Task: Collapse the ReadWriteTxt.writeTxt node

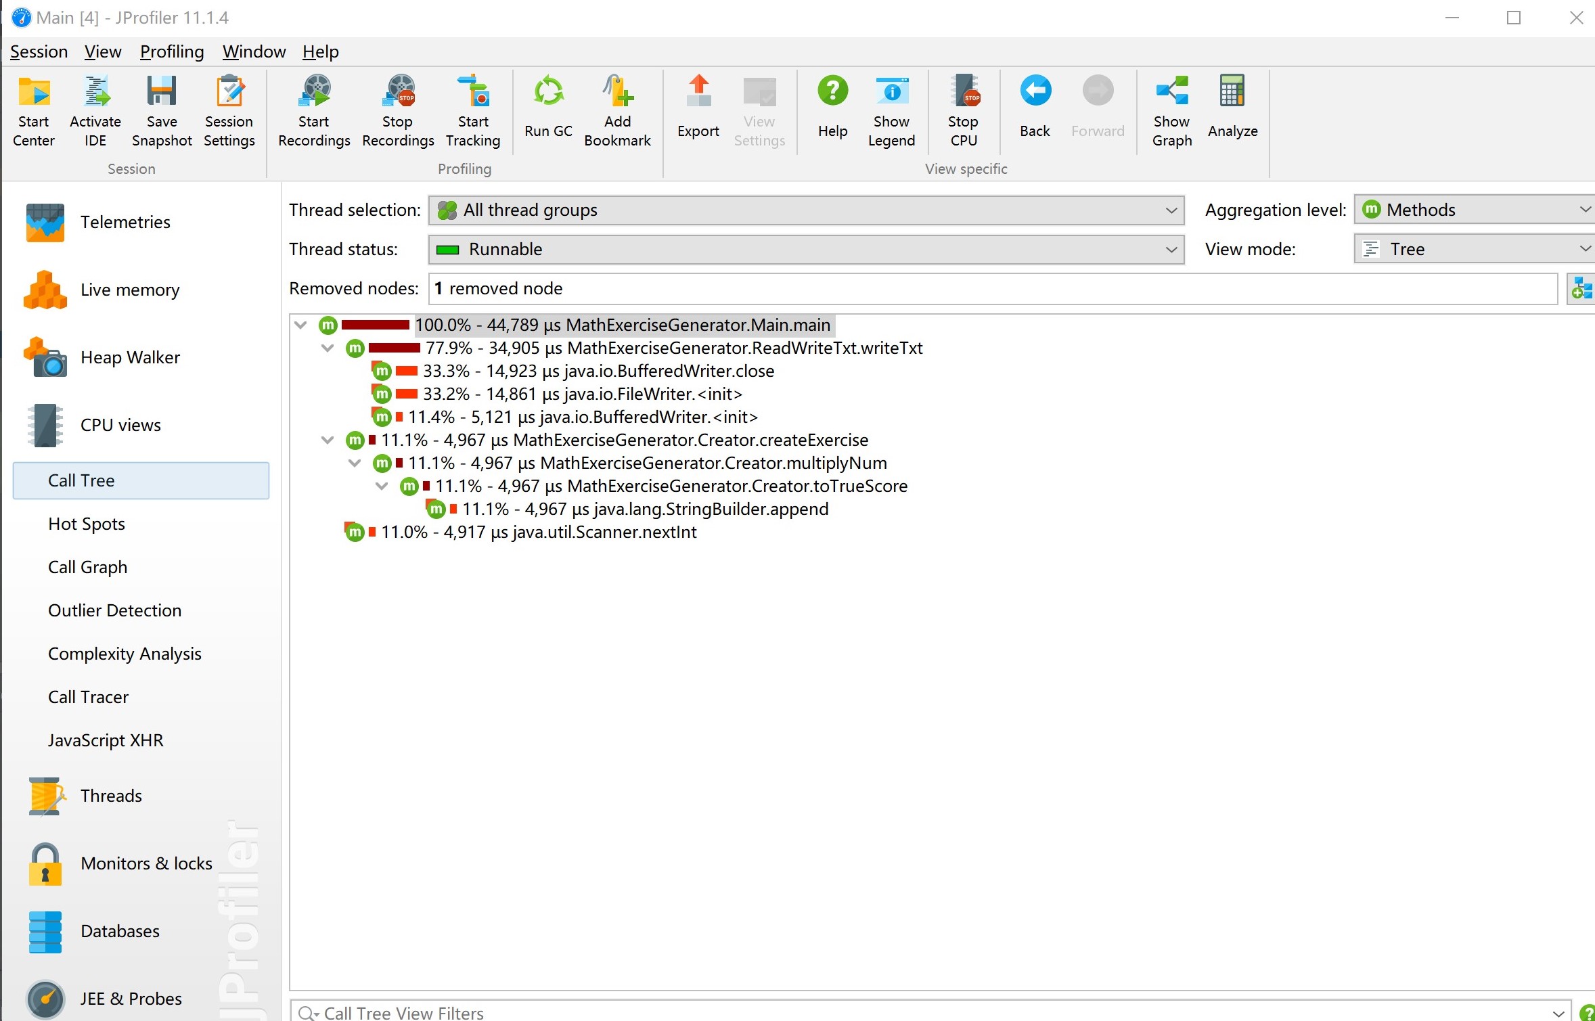Action: pos(328,348)
